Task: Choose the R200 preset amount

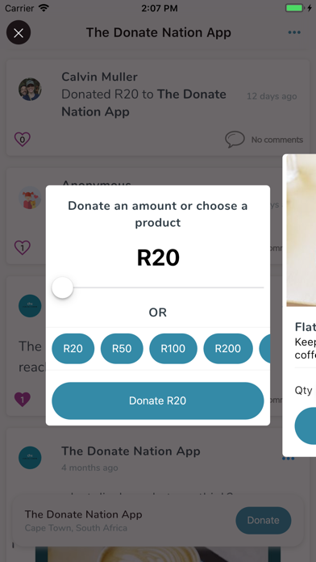Action: tap(228, 349)
